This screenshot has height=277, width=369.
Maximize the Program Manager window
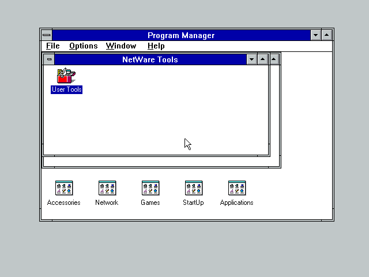pos(327,35)
